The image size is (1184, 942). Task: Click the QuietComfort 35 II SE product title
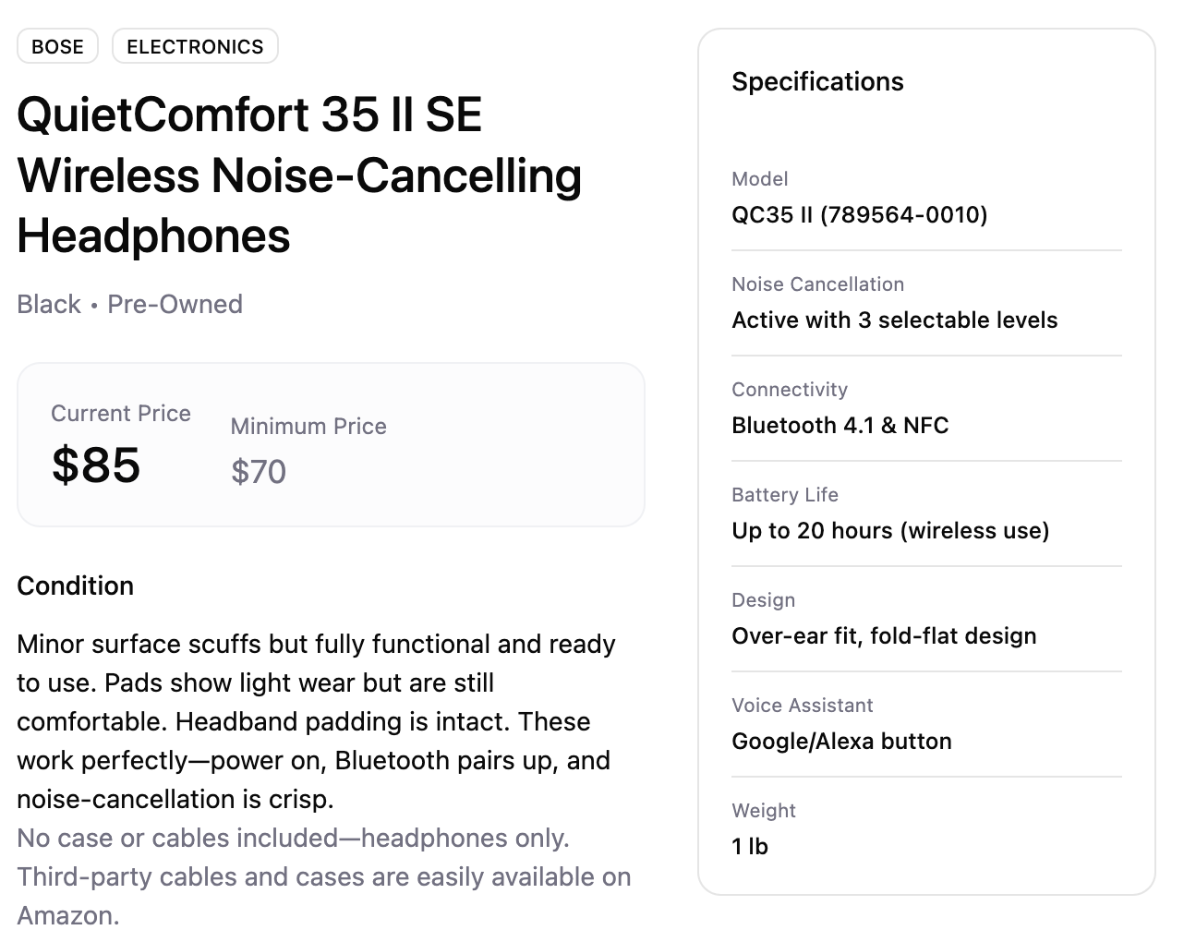(x=299, y=175)
